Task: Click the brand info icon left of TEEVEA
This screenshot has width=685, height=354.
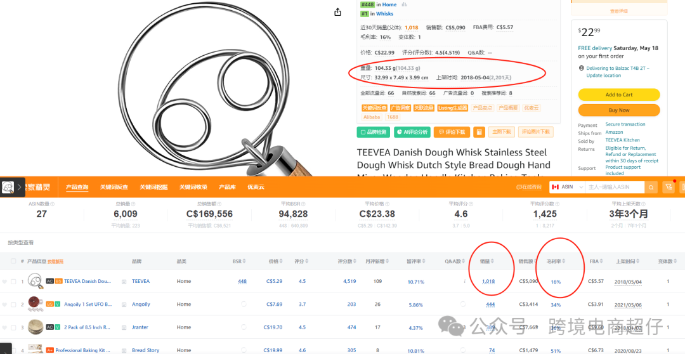Action: coord(124,282)
